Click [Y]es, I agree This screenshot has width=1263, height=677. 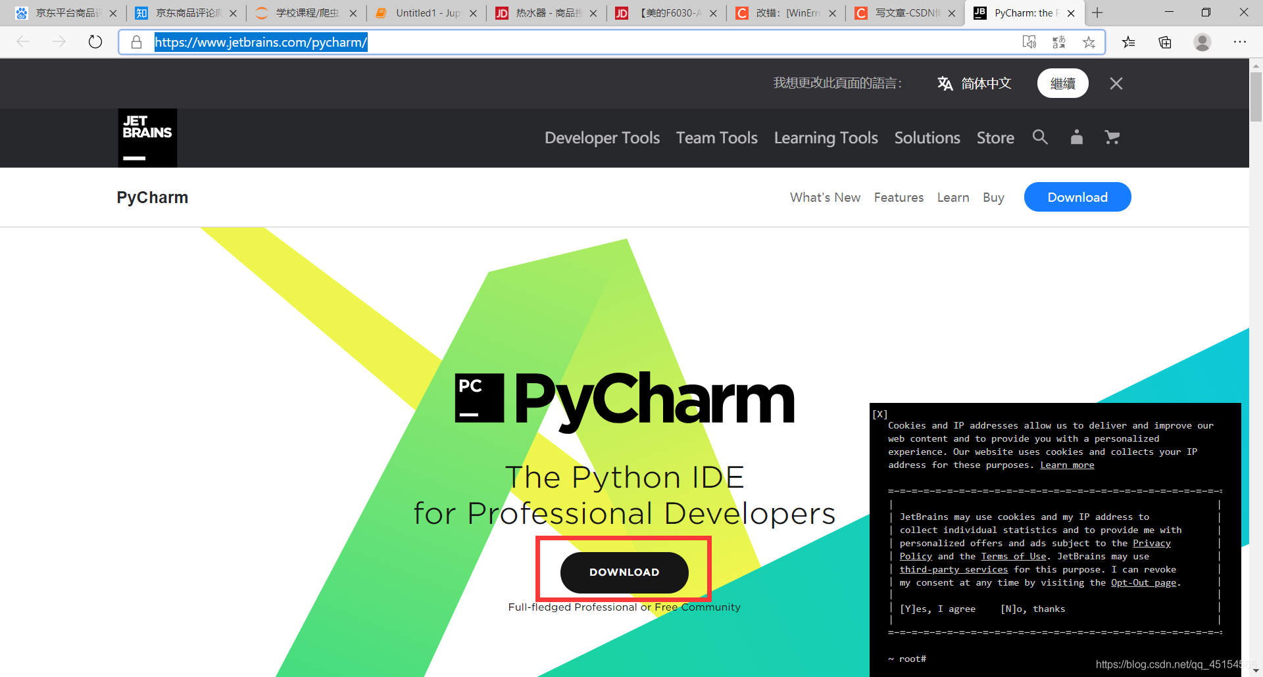[937, 609]
